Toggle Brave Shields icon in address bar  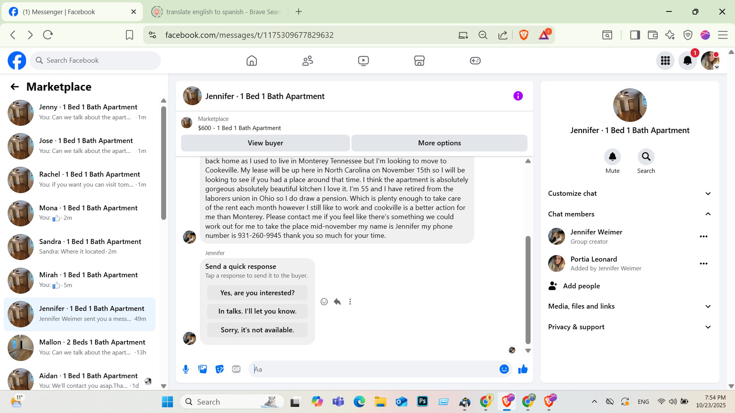[524, 35]
